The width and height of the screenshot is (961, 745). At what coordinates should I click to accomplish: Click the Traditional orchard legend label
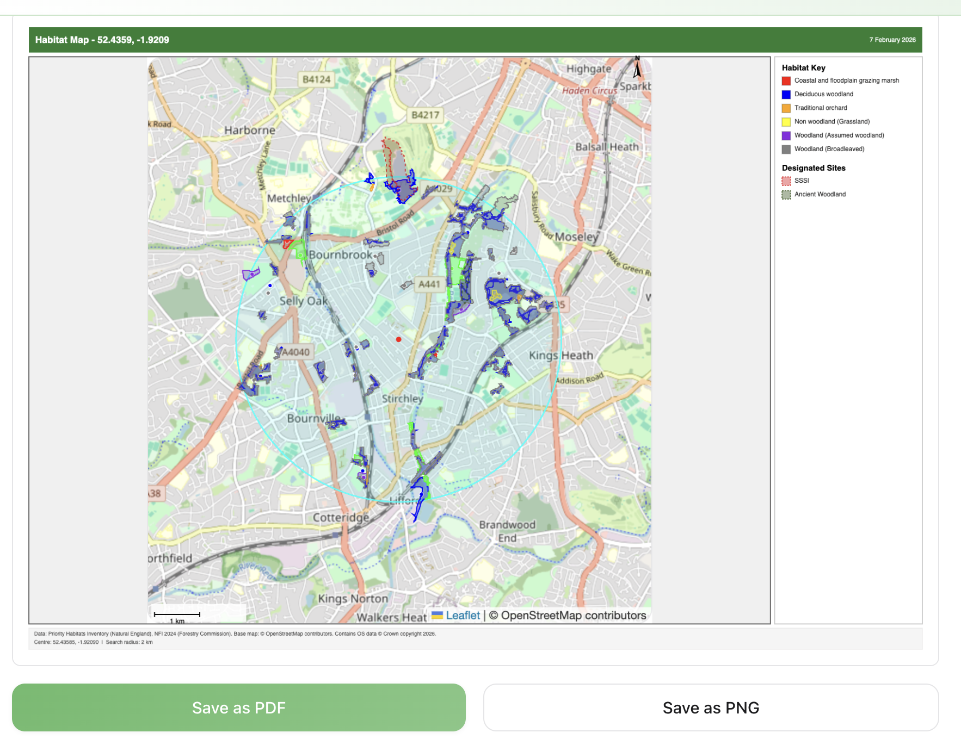tap(821, 108)
